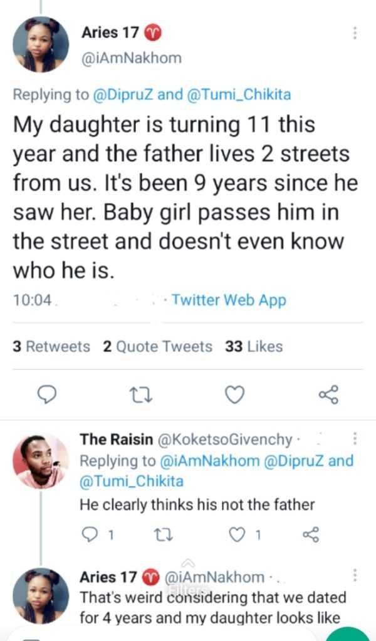Open The Raisin's profile picture

[41, 461]
